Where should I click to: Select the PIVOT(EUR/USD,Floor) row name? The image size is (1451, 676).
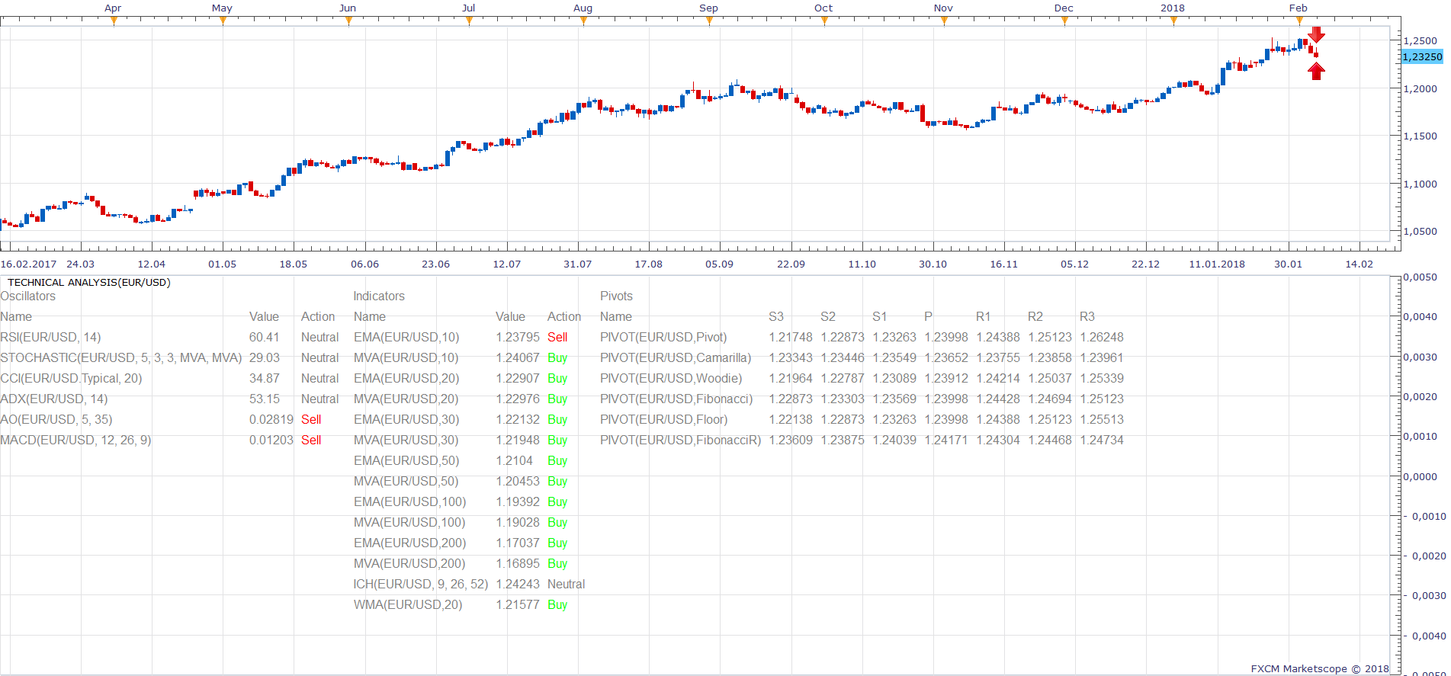pyautogui.click(x=663, y=419)
